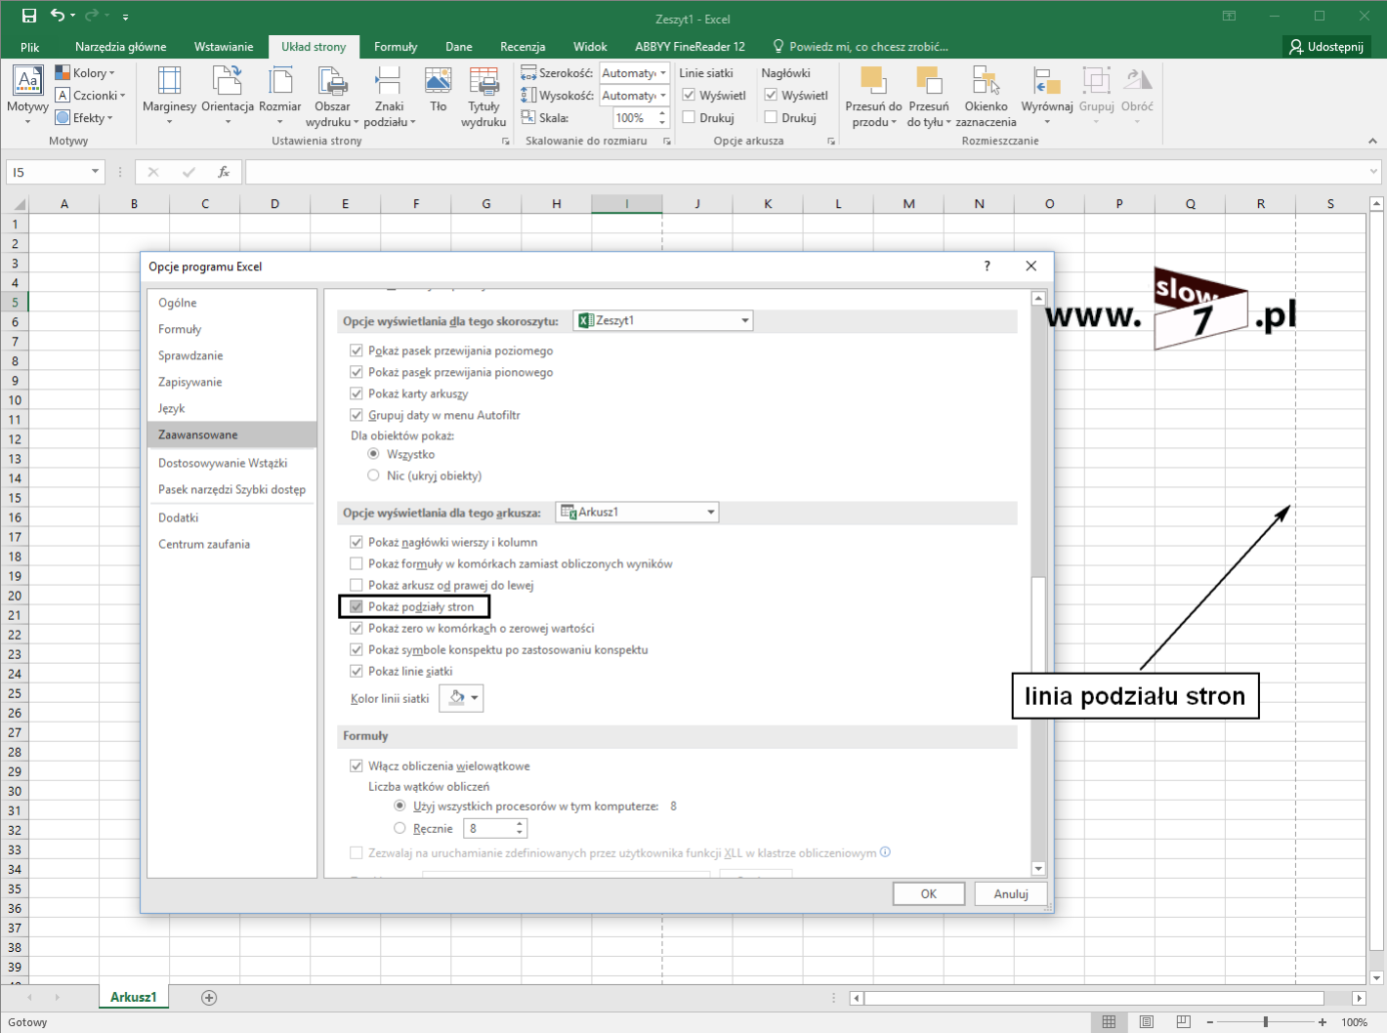Viewport: 1387px width, 1033px height.
Task: Click the help question mark in dialog
Action: 987,266
